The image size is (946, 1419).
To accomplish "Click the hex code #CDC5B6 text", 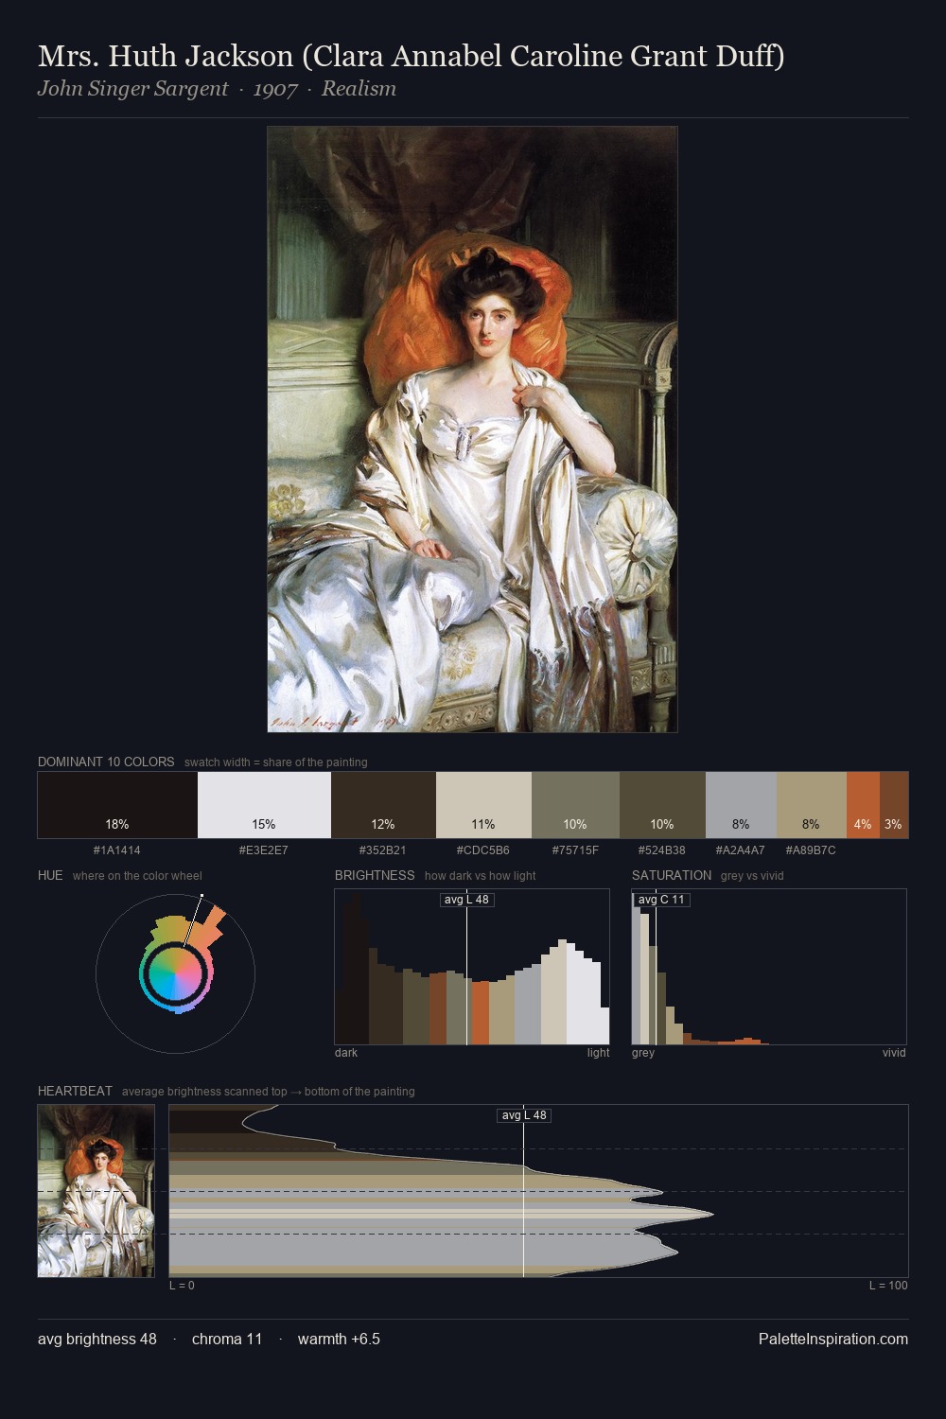I will click(x=483, y=850).
